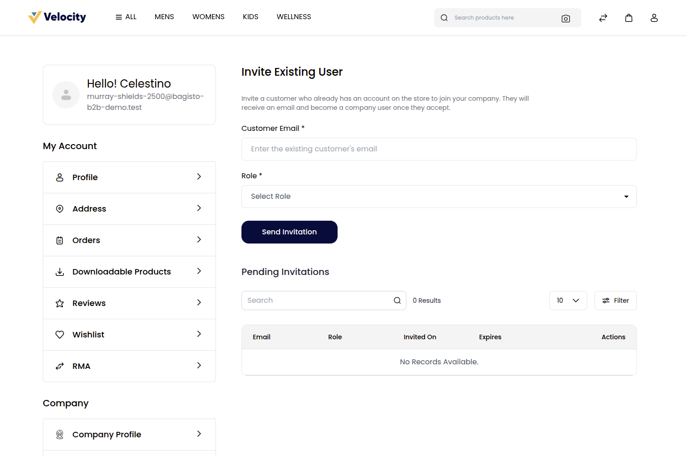Expand the Address row chevron
The height and width of the screenshot is (456, 687).
coord(199,208)
